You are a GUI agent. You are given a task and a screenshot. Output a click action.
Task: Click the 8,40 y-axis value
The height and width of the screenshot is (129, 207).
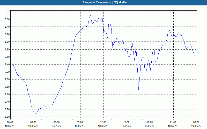pos(8,27)
